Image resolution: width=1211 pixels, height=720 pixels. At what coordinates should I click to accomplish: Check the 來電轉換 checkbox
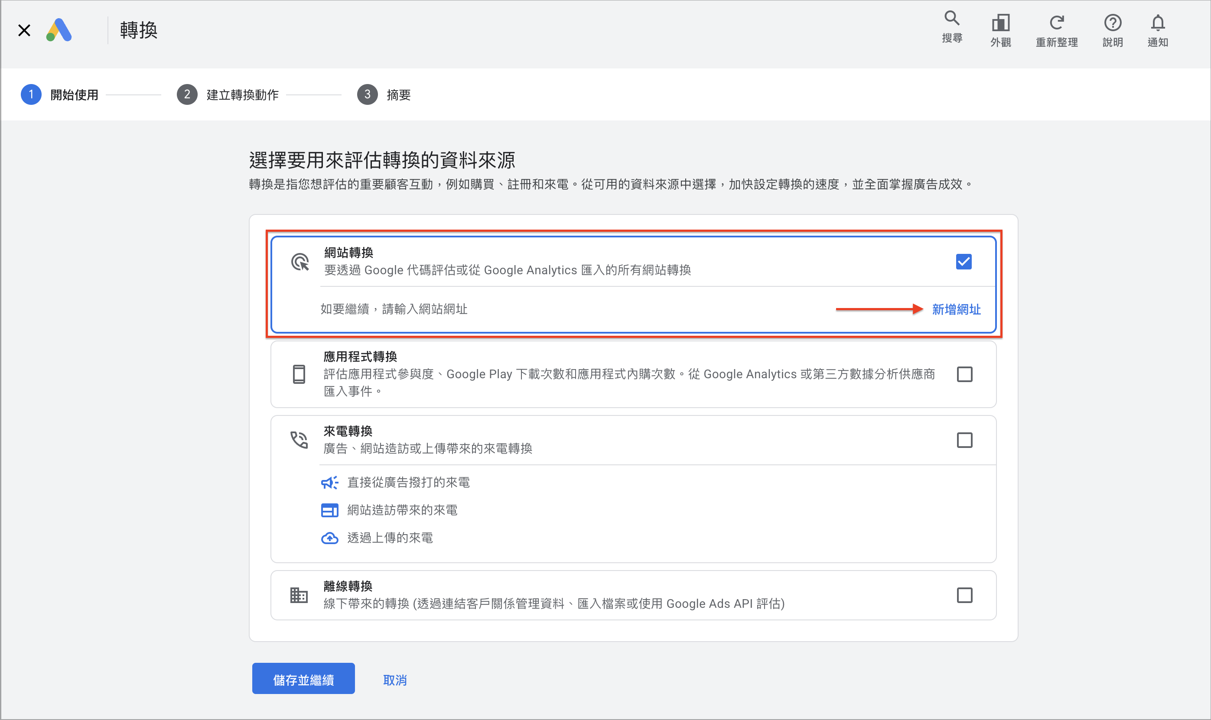click(x=964, y=440)
